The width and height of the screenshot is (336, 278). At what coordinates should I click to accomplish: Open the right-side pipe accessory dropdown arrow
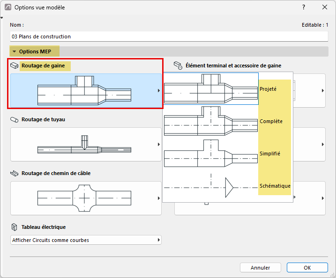point(323,145)
